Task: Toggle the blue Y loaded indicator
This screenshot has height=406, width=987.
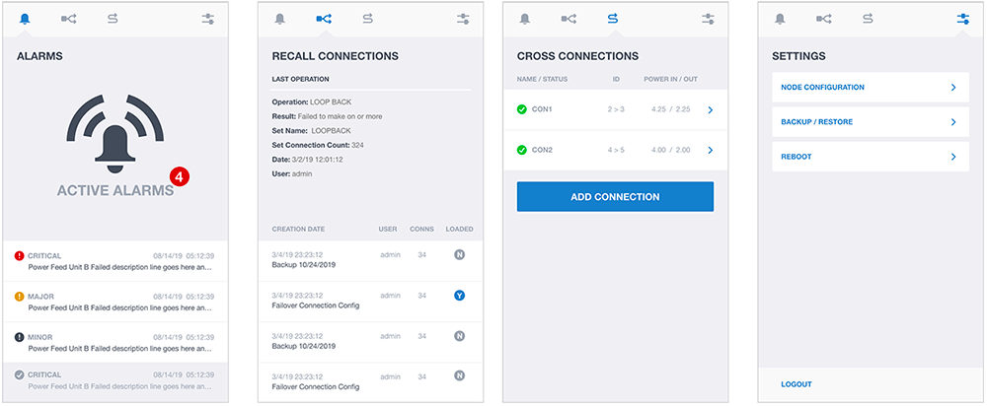Action: tap(459, 295)
